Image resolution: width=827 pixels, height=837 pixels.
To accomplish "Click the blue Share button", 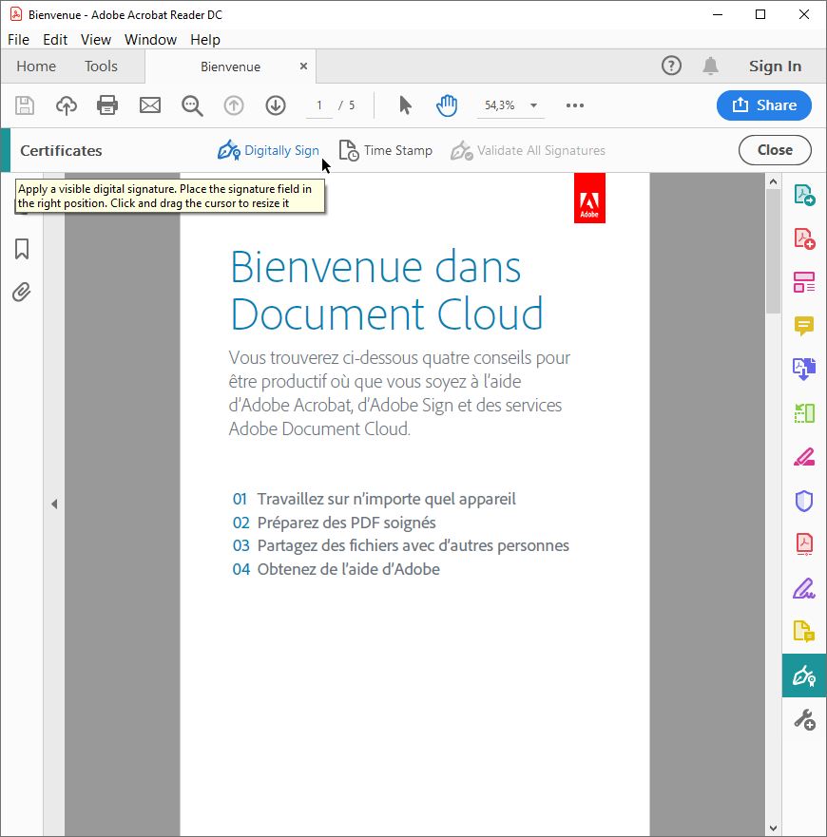I will pos(764,105).
